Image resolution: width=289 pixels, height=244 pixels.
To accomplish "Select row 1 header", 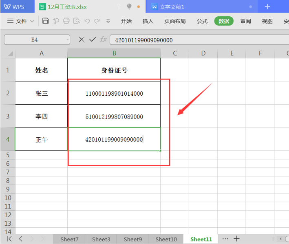I will 8,70.
